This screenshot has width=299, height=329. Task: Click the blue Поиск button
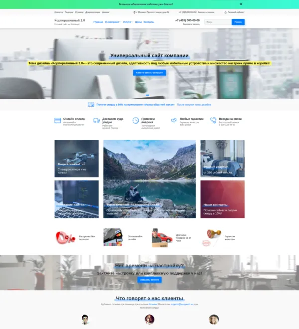pos(238,22)
